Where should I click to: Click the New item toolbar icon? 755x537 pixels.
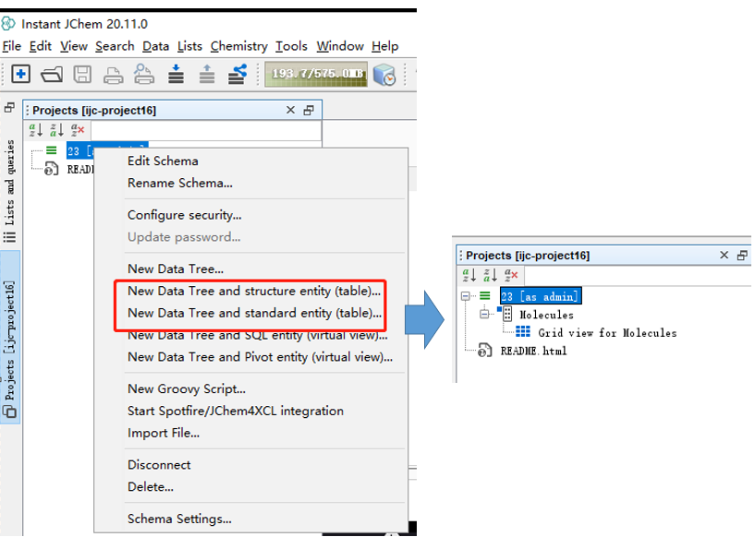click(x=20, y=74)
